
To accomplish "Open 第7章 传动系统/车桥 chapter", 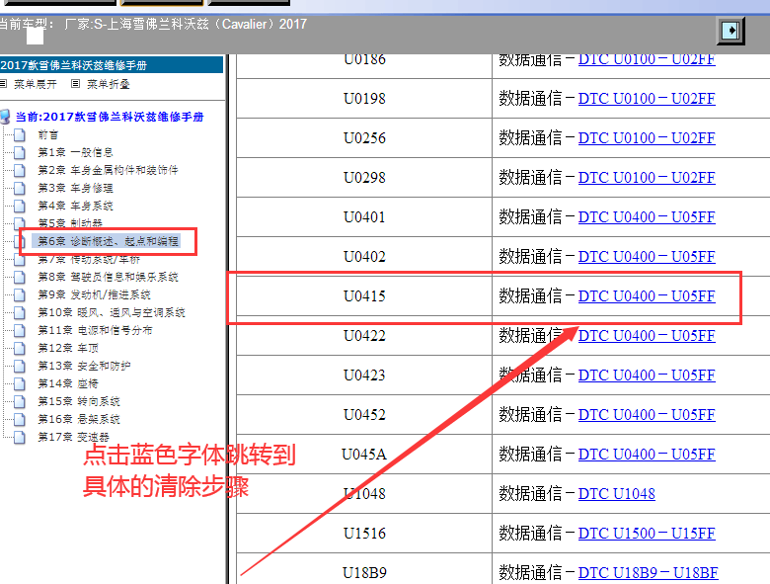I will [89, 259].
